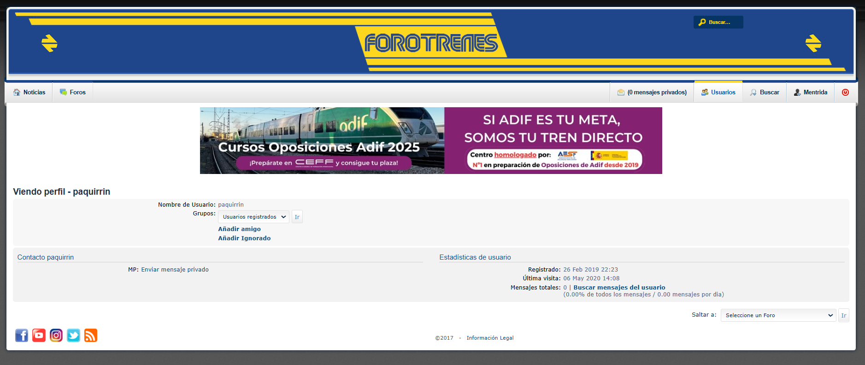Click the red power logout icon
The width and height of the screenshot is (865, 365).
(x=845, y=92)
